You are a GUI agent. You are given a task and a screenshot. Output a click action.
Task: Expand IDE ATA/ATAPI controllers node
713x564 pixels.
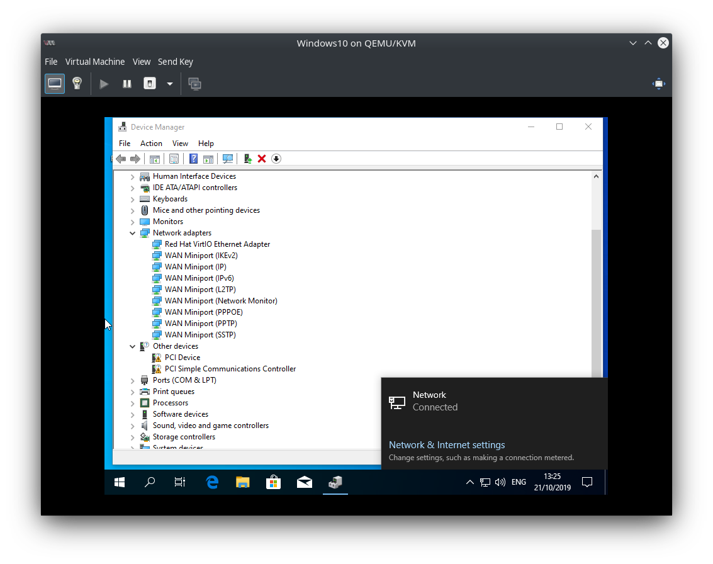[132, 188]
